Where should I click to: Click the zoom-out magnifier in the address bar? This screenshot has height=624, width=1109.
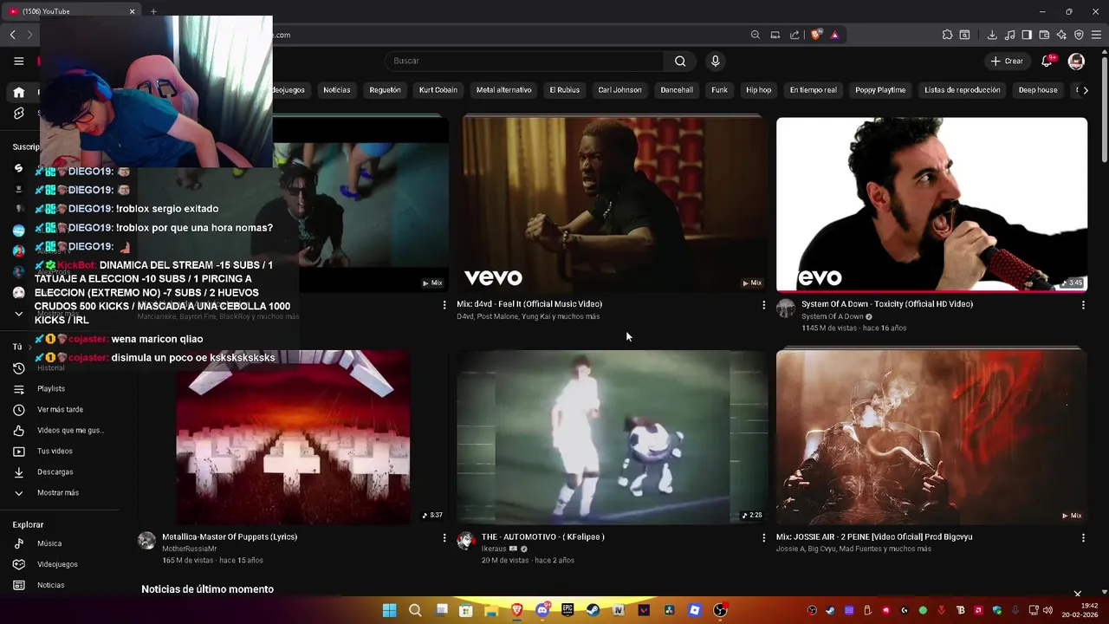[756, 35]
